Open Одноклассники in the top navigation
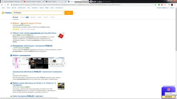The width and height of the screenshot is (177, 99). pyautogui.click(x=22, y=8)
